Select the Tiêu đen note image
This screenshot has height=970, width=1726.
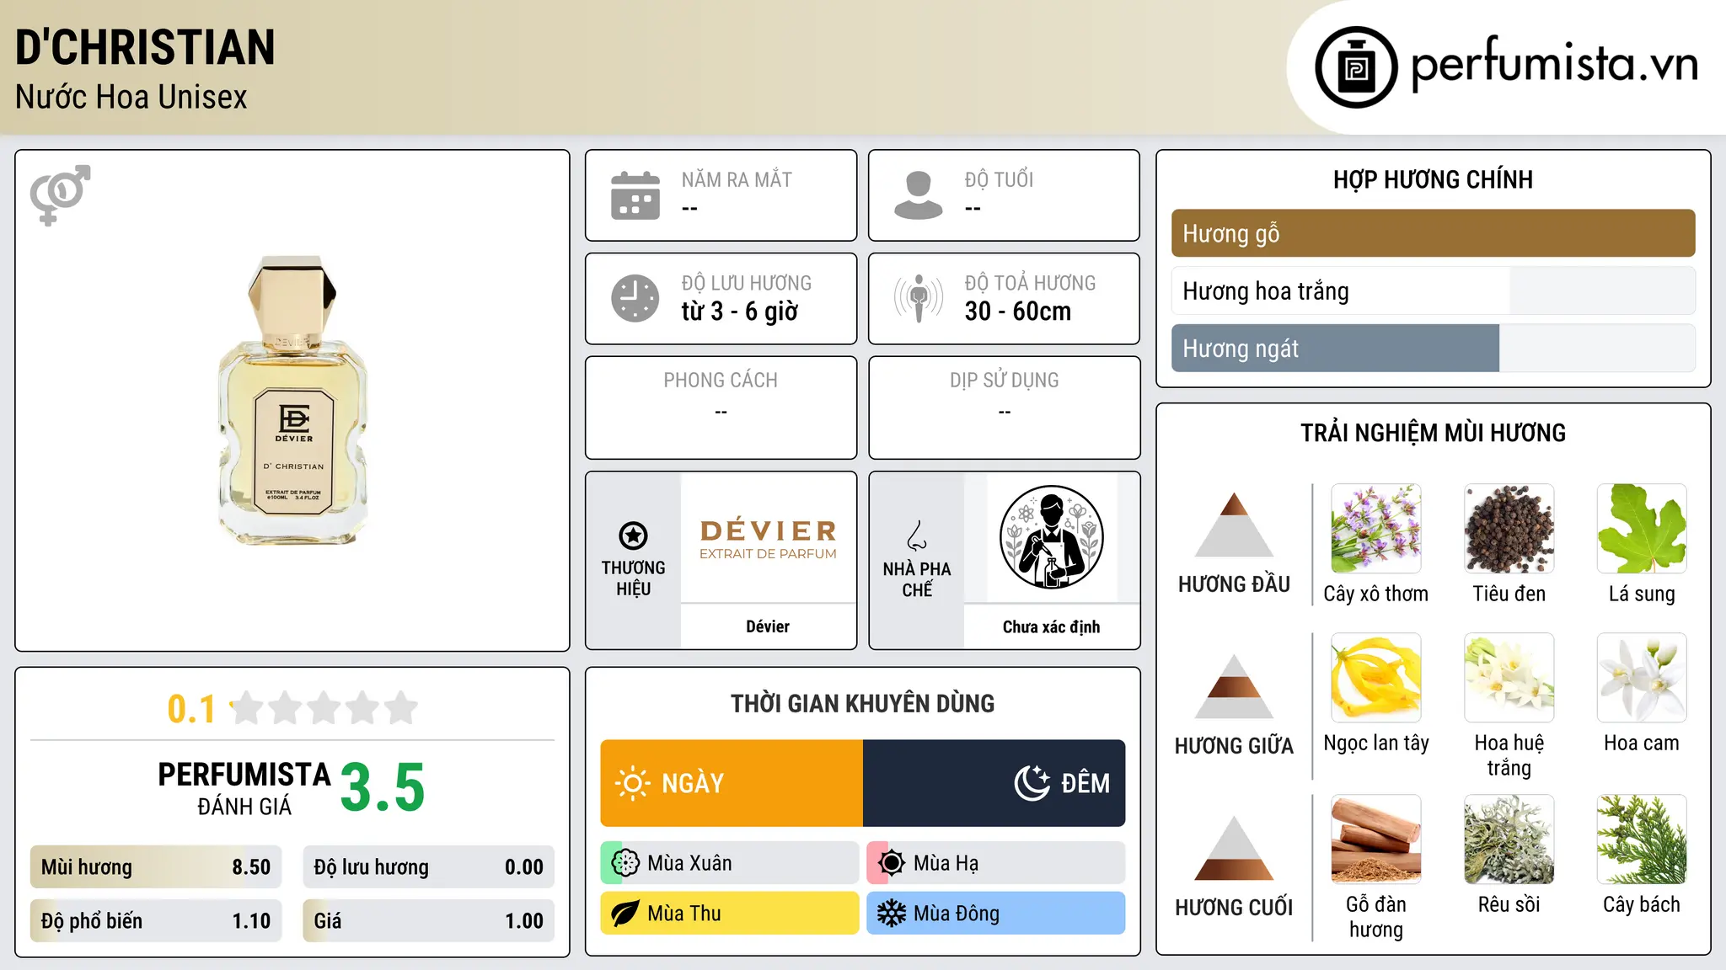(x=1509, y=529)
